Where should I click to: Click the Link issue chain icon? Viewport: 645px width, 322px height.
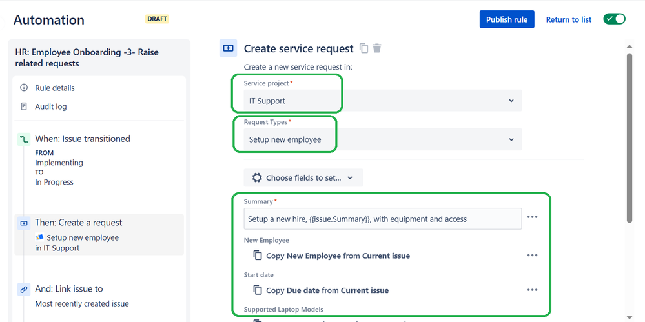click(x=24, y=290)
